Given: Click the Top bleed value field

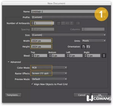Looking at the screenshot, I should coord(40,56).
